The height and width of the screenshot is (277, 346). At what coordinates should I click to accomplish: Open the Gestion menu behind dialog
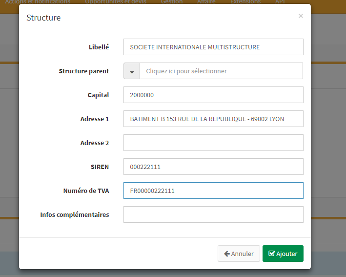coord(172,2)
